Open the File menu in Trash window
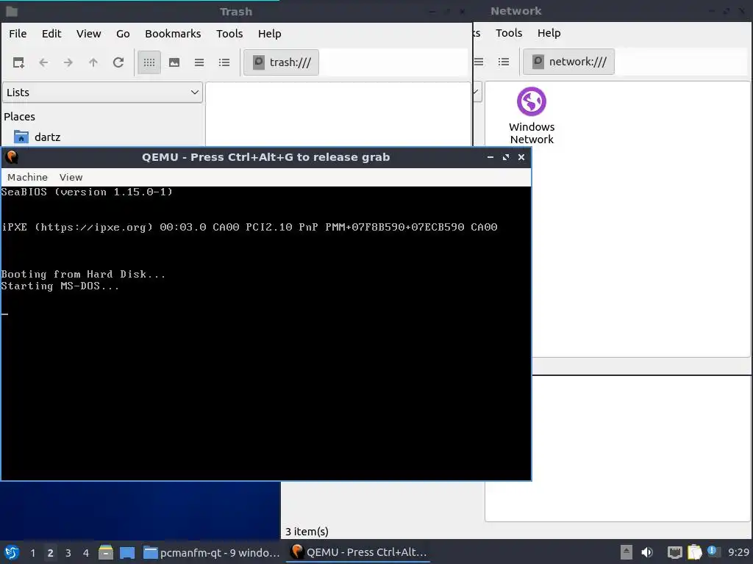Viewport: 753px width, 564px height. coord(18,34)
